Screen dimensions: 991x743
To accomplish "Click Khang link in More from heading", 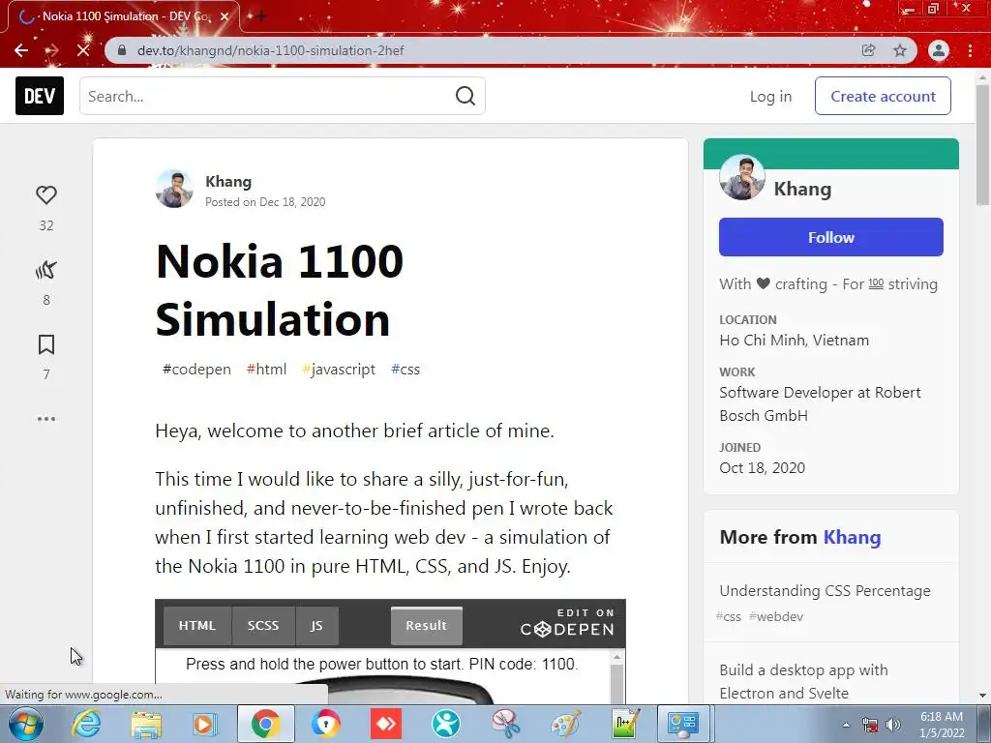I will pos(852,537).
